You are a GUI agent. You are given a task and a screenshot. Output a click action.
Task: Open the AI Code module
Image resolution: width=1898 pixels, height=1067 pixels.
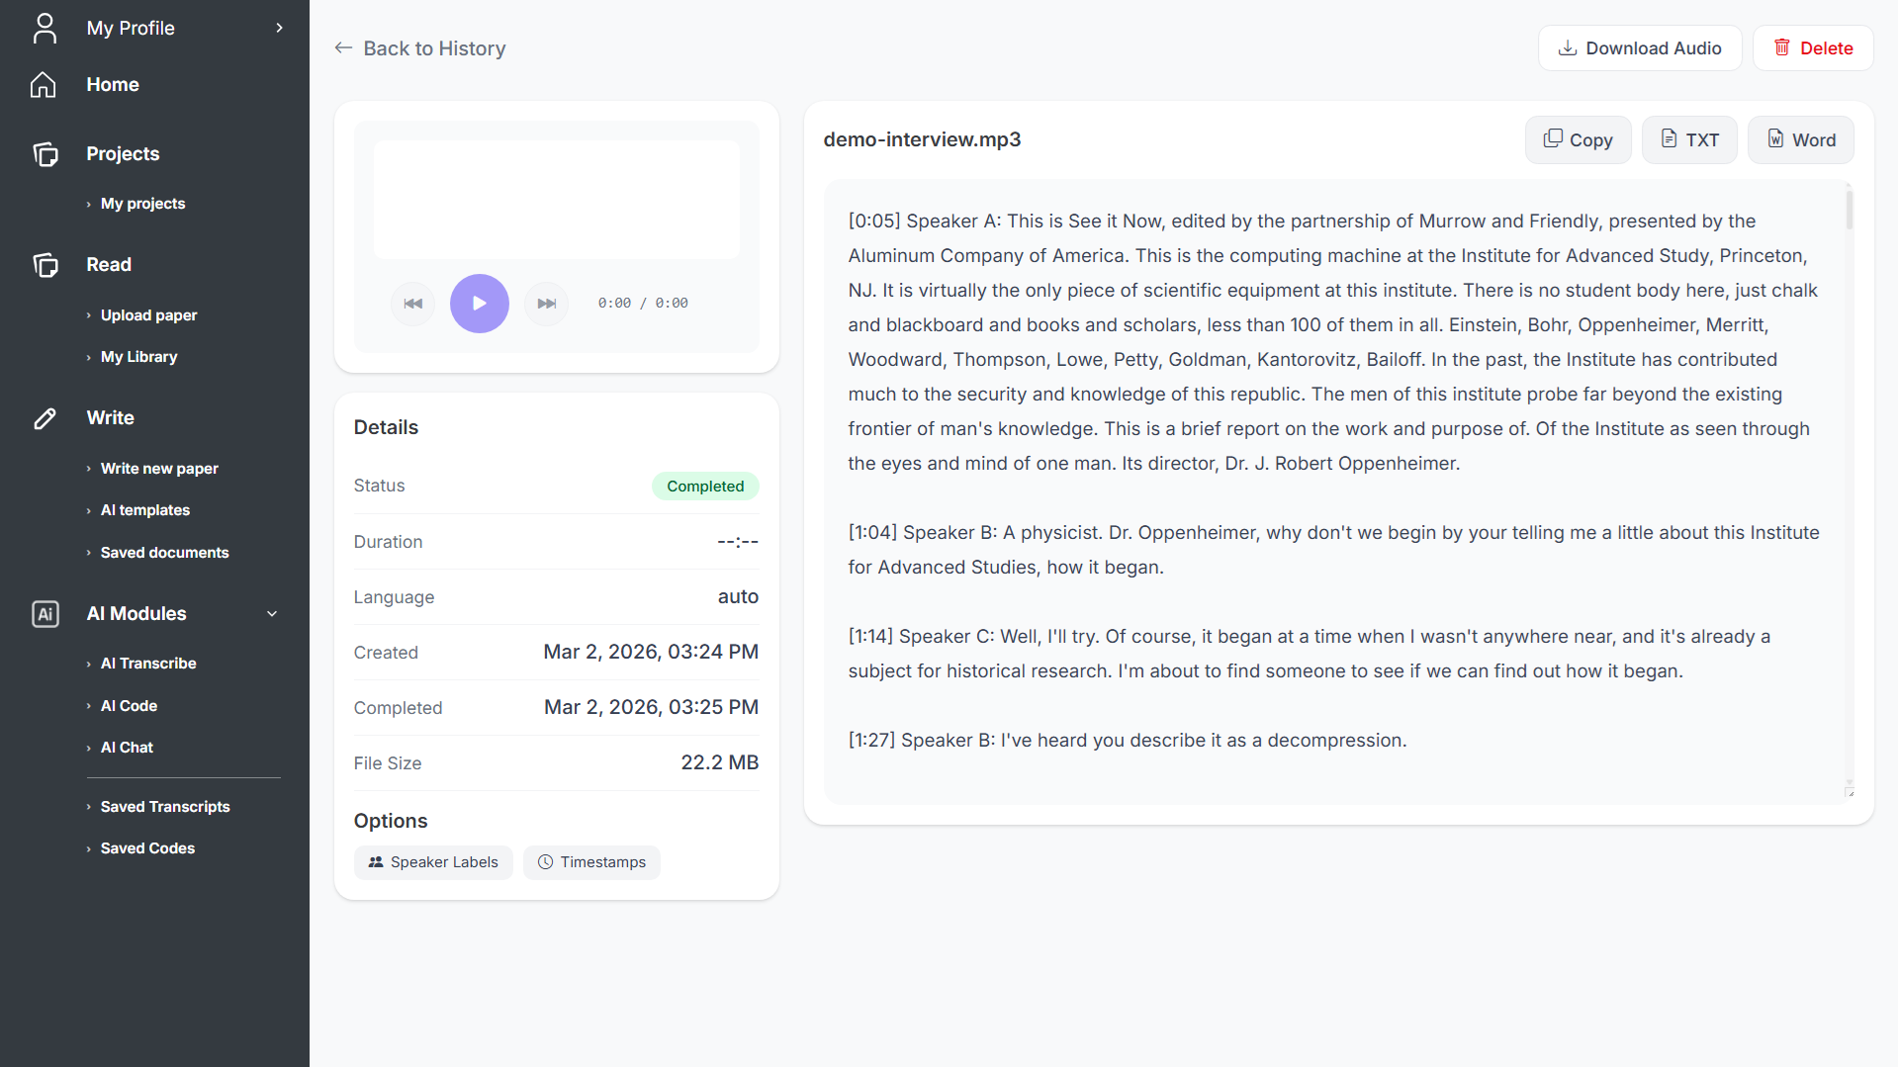129,706
